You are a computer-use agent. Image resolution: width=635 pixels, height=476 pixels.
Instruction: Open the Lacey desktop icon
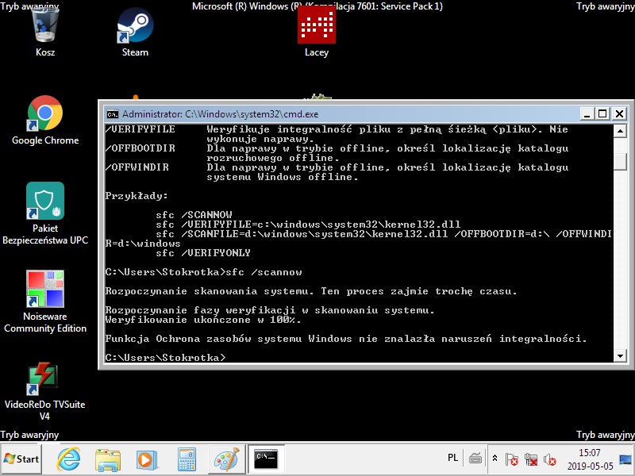click(316, 28)
